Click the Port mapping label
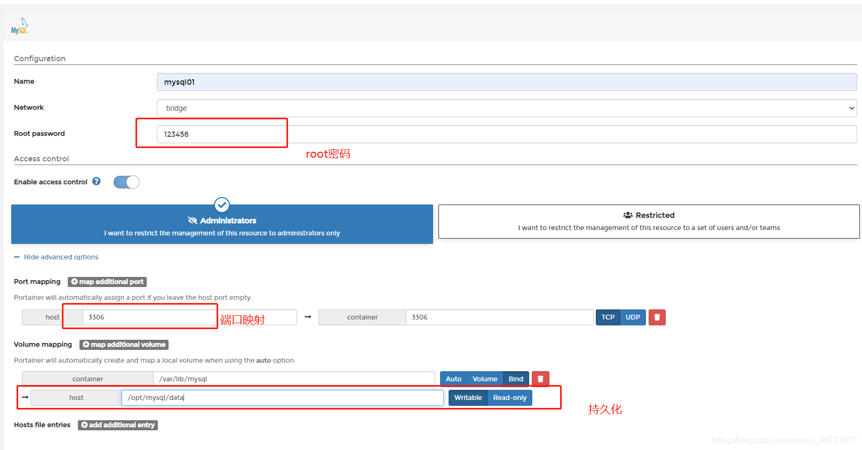862x450 pixels. (37, 282)
